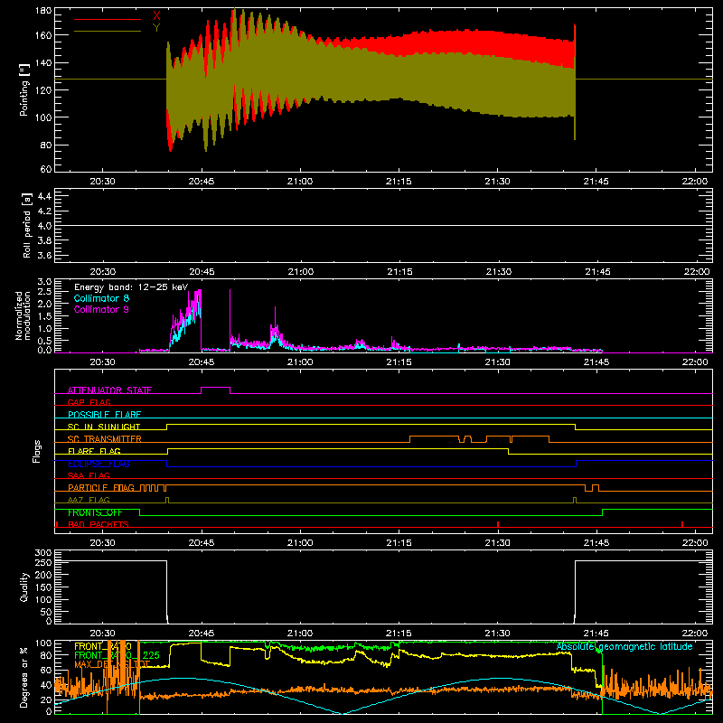723x723 pixels.
Task: Click the AAZ_FLAG pulse near 21:42
Action: (575, 501)
